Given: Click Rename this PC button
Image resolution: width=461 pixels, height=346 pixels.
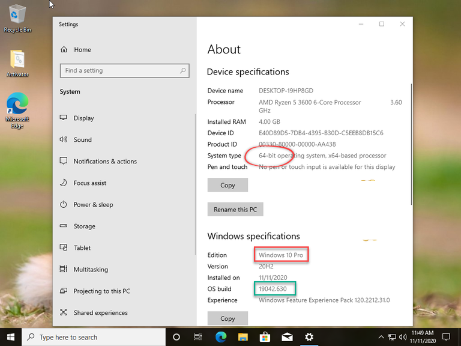Looking at the screenshot, I should click(x=235, y=209).
